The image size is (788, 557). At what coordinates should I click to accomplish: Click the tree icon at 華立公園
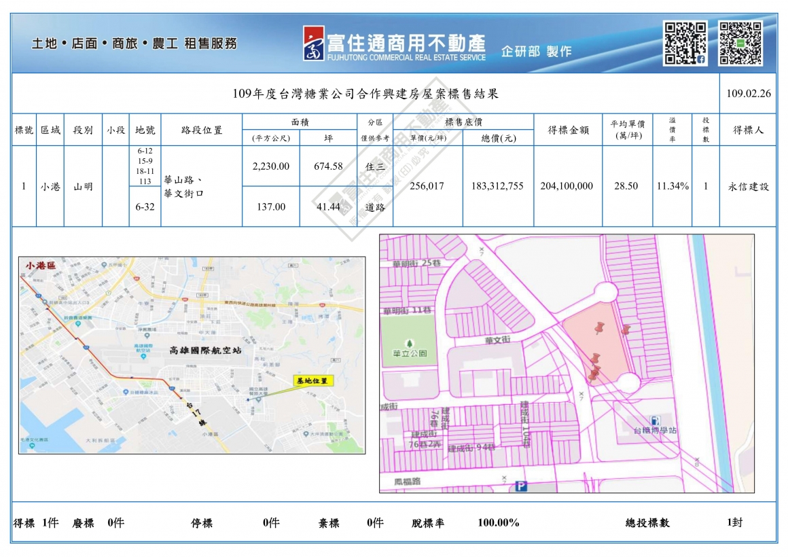pyautogui.click(x=410, y=343)
